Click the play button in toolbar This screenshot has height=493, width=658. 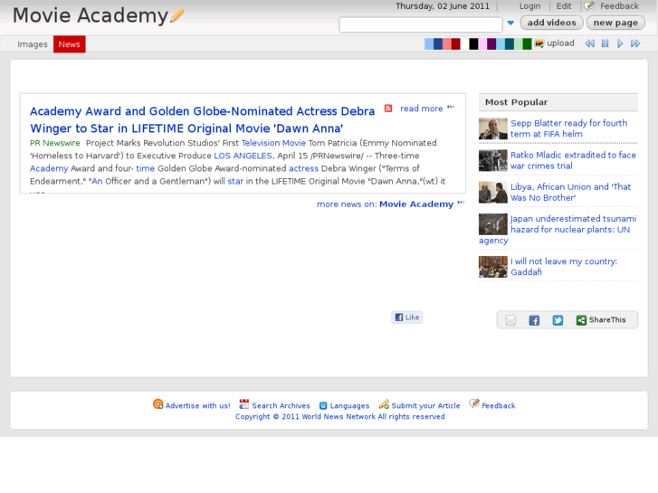[620, 43]
